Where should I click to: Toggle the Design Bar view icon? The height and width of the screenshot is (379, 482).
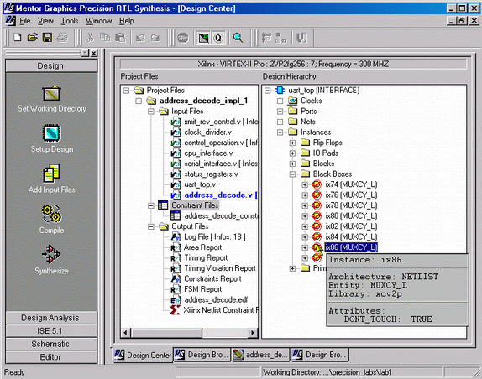[x=203, y=38]
